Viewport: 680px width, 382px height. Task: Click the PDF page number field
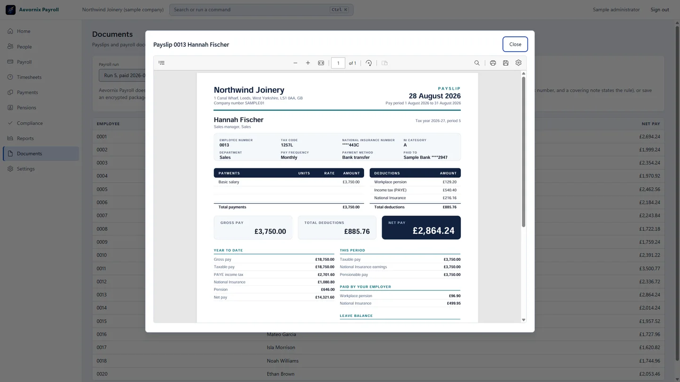coord(338,63)
